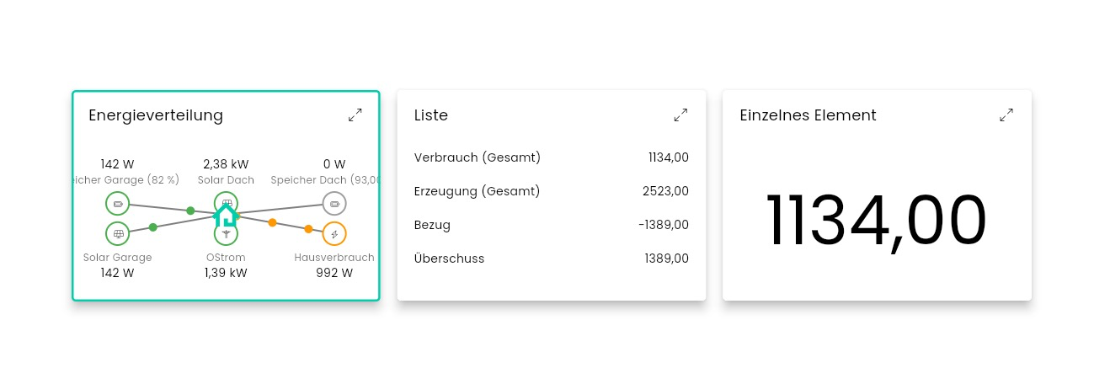Click the Hausverbrauch lightning icon
The width and height of the screenshot is (1094, 368).
[334, 233]
